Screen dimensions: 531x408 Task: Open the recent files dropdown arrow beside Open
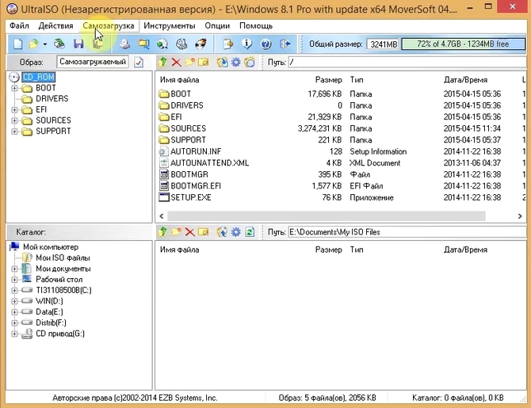pyautogui.click(x=44, y=44)
